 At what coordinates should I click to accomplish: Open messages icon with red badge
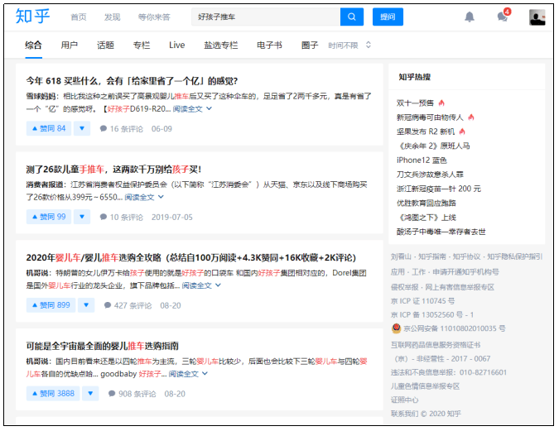[x=502, y=17]
